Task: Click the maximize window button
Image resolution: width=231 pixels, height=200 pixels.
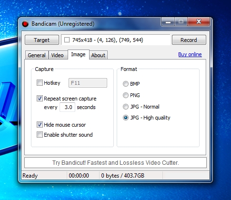Action: pyautogui.click(x=181, y=22)
